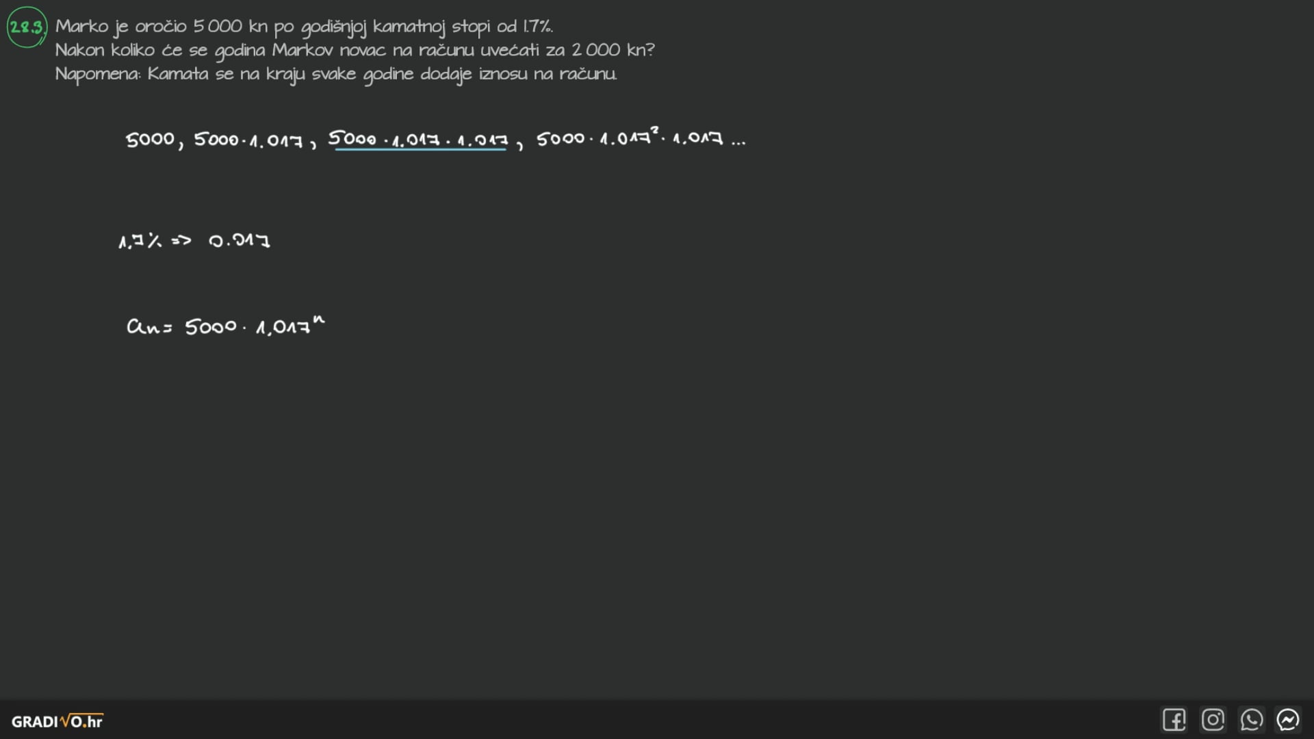Open the Instagram icon link
The image size is (1314, 739).
[1213, 720]
